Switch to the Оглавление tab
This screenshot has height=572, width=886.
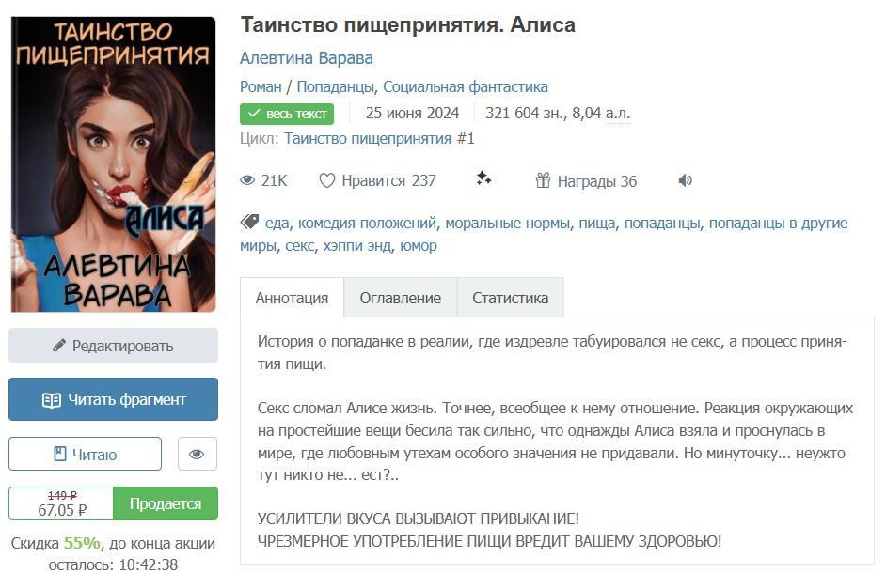pyautogui.click(x=400, y=298)
